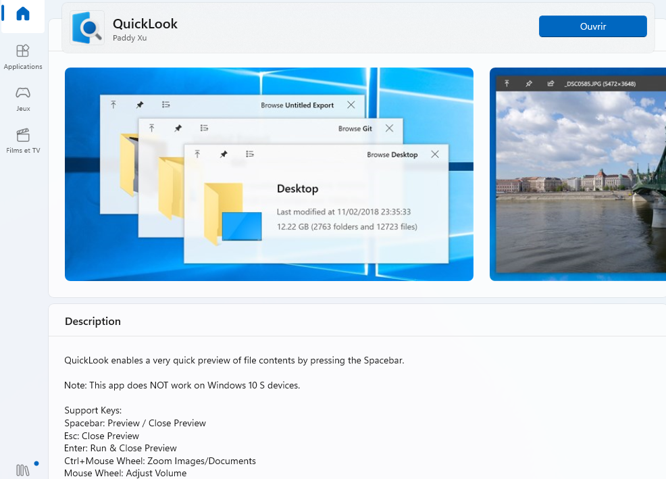Click the QuickLook enables preview sentence
The width and height of the screenshot is (666, 479).
pyautogui.click(x=234, y=360)
